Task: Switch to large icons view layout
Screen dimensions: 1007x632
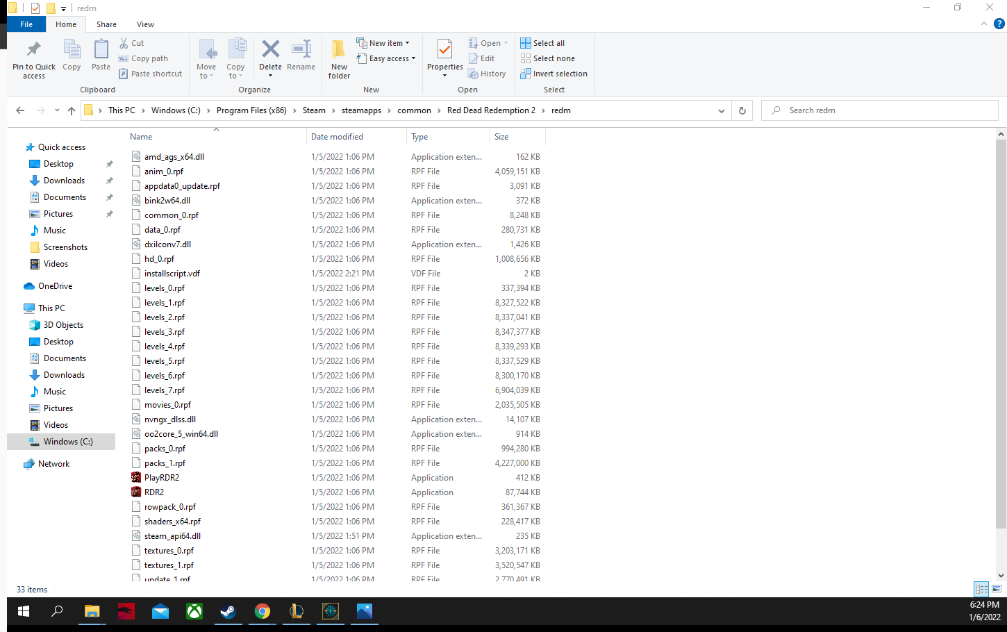Action: (x=997, y=589)
